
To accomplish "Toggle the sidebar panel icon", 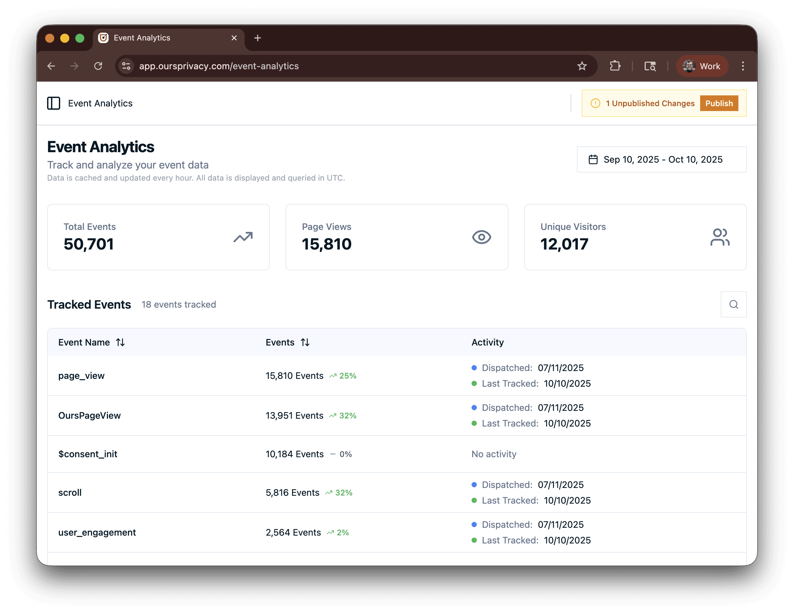I will 53,103.
